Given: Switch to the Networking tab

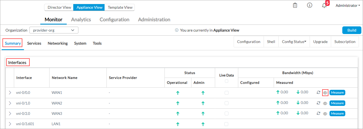Looking at the screenshot, I should pos(57,43).
